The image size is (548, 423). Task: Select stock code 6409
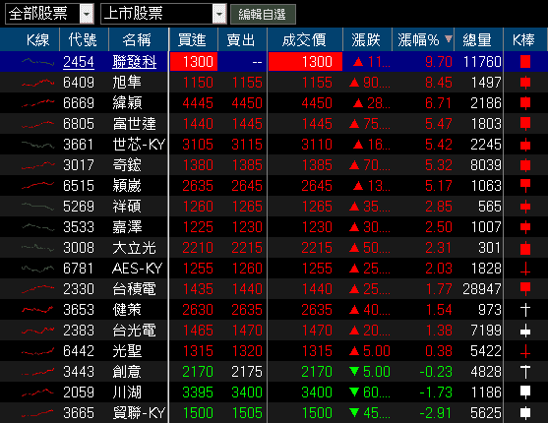tap(79, 83)
